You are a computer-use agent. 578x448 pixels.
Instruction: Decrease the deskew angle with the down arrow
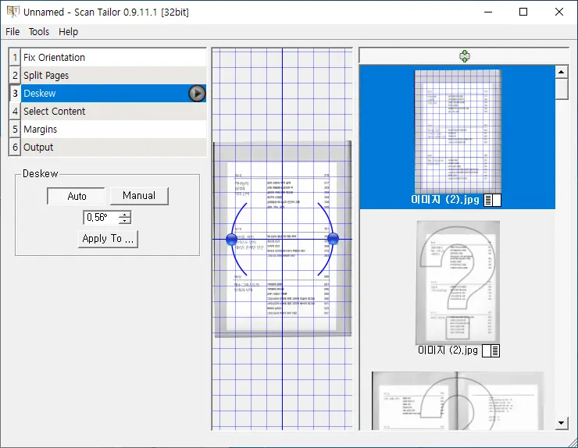[125, 221]
